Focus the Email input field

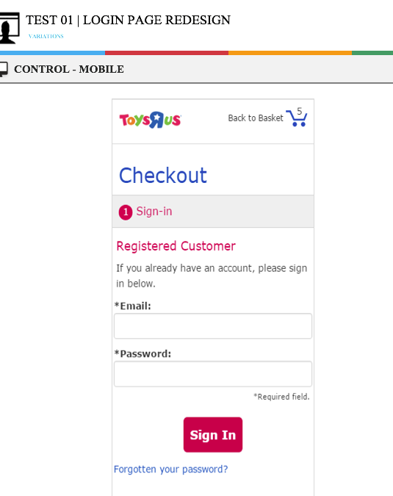[x=213, y=326]
